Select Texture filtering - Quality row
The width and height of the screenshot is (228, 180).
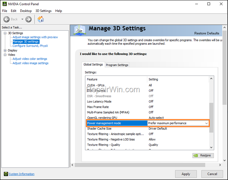(147, 145)
